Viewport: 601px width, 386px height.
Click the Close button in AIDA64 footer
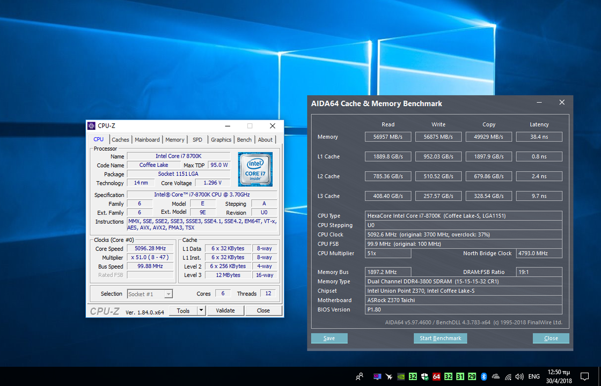point(551,338)
